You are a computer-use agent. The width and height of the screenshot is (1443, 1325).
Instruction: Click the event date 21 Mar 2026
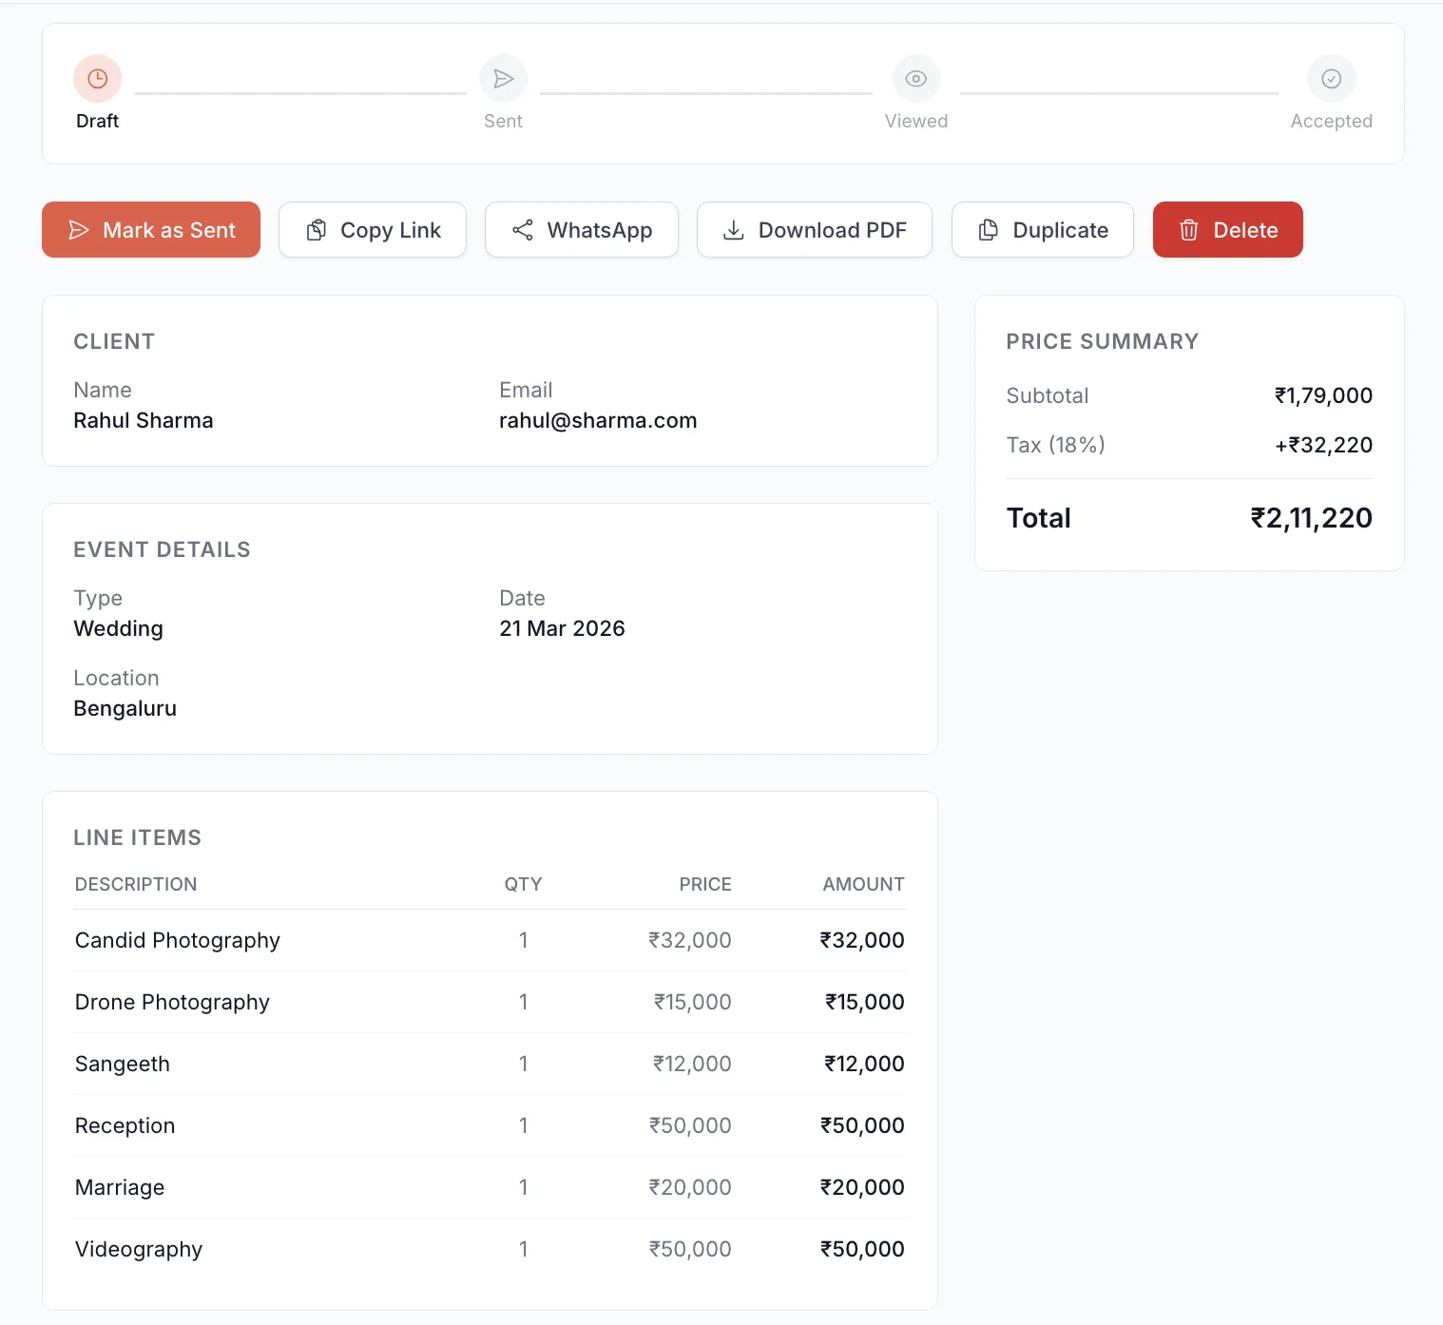pos(562,628)
